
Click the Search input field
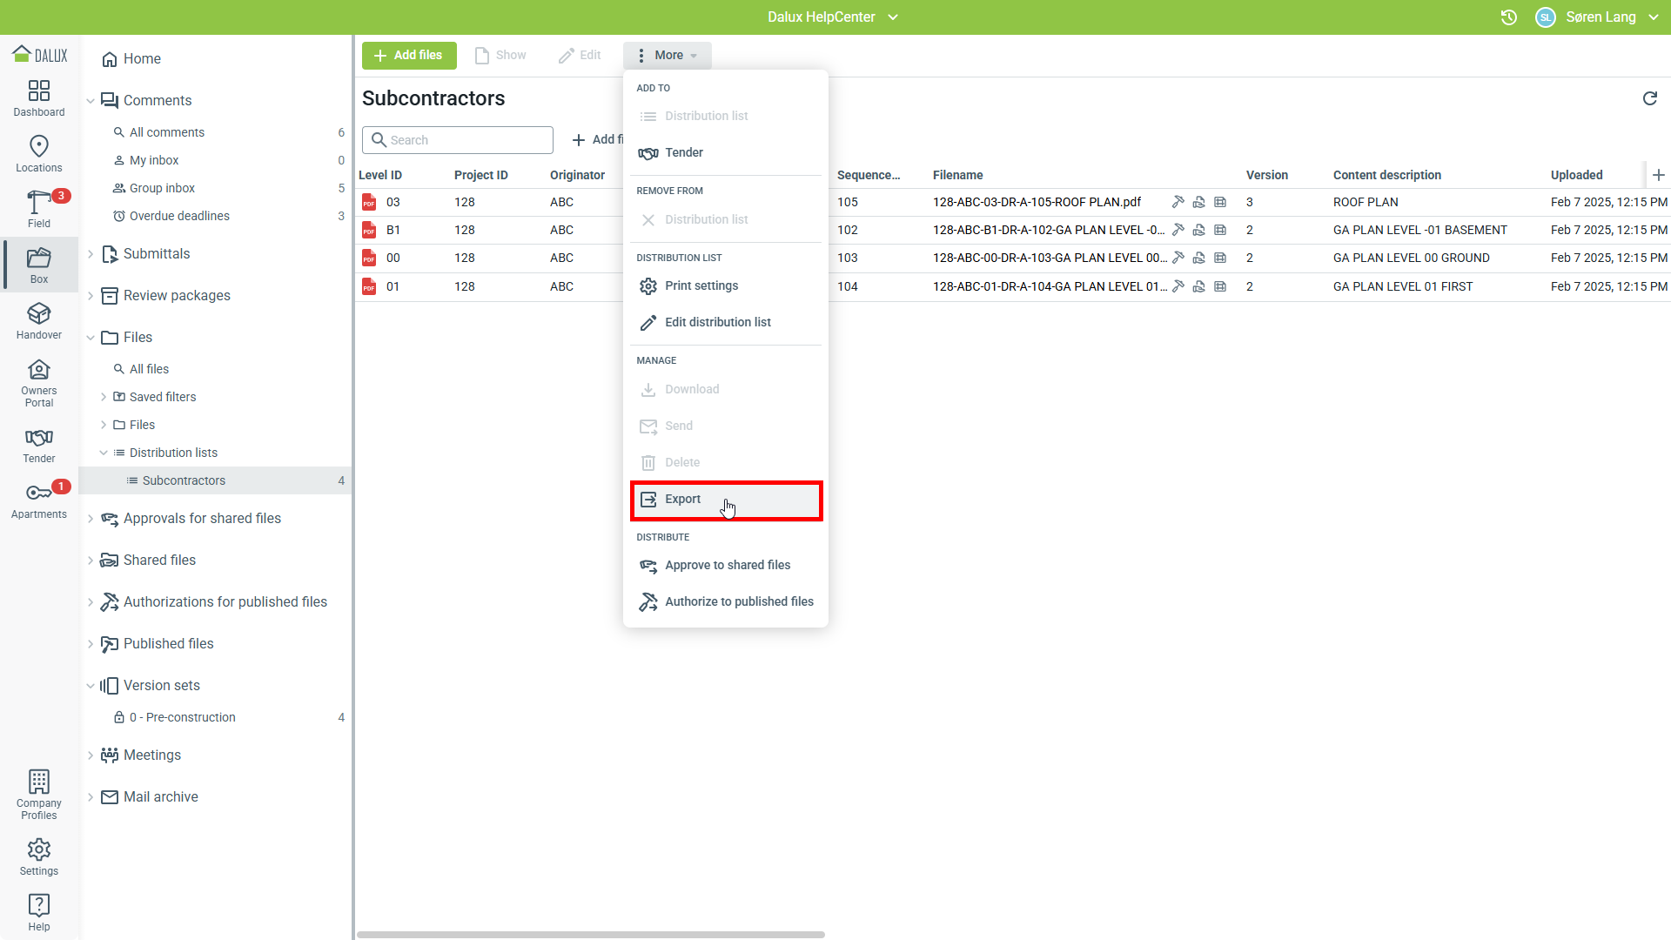(467, 140)
